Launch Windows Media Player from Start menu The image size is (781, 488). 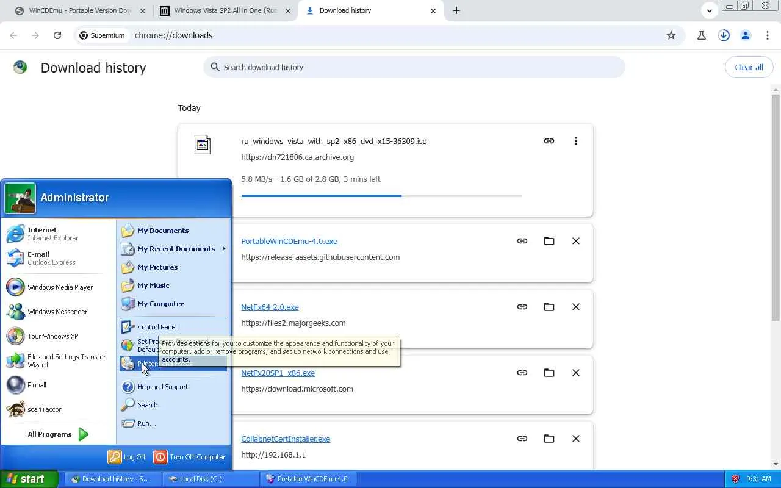click(x=59, y=287)
